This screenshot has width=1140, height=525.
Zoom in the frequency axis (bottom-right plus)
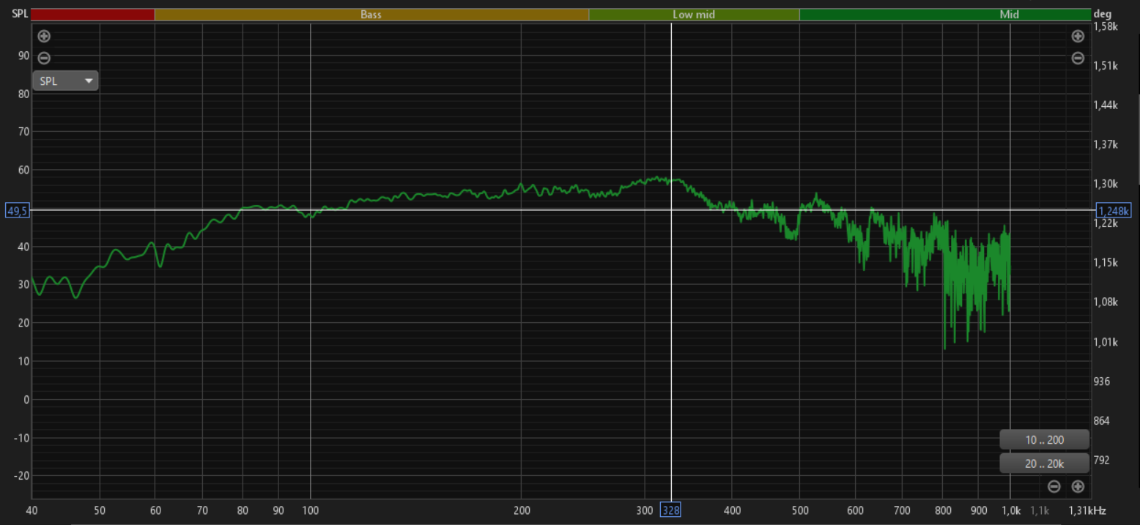point(1077,486)
